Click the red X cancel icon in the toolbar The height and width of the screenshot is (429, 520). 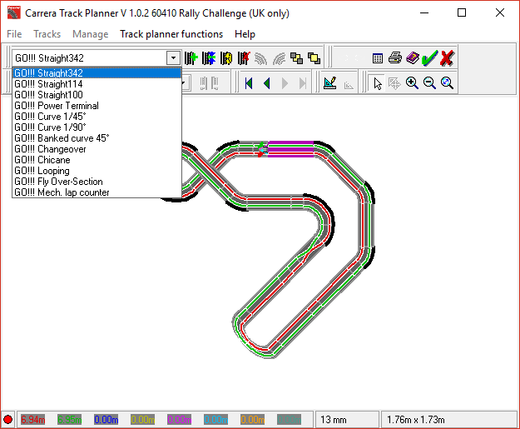447,58
